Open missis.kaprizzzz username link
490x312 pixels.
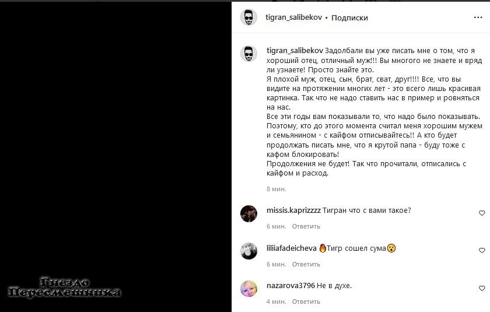pyautogui.click(x=293, y=211)
